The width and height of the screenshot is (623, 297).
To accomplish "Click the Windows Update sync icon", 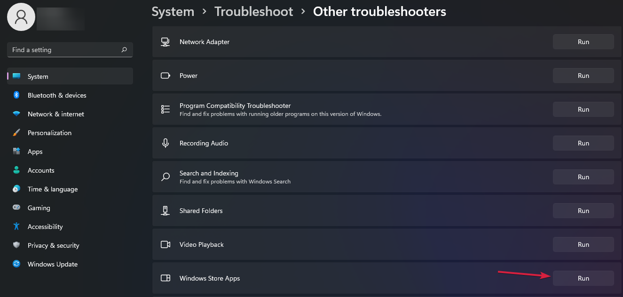I will [16, 264].
